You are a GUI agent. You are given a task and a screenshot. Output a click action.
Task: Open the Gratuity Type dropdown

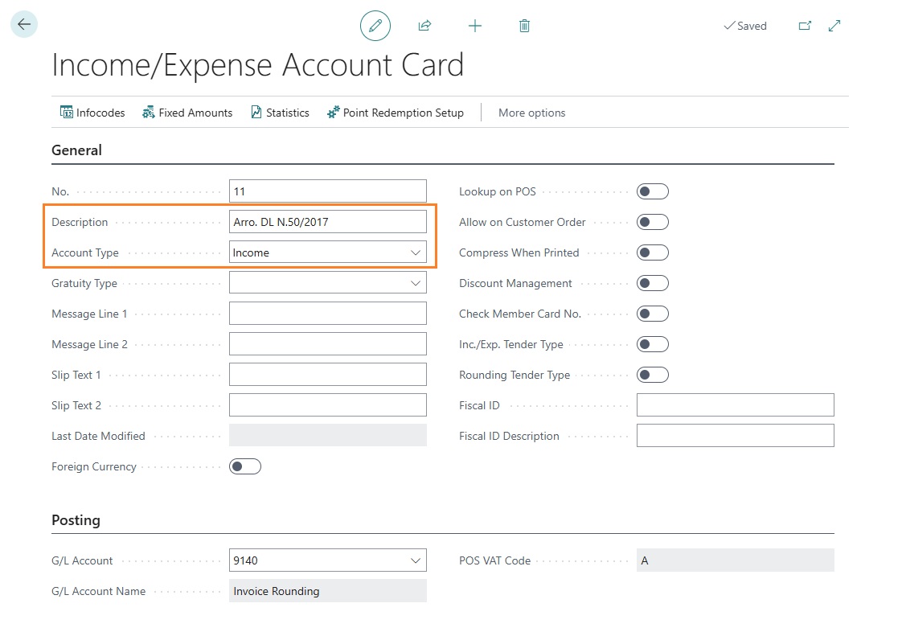(x=416, y=283)
